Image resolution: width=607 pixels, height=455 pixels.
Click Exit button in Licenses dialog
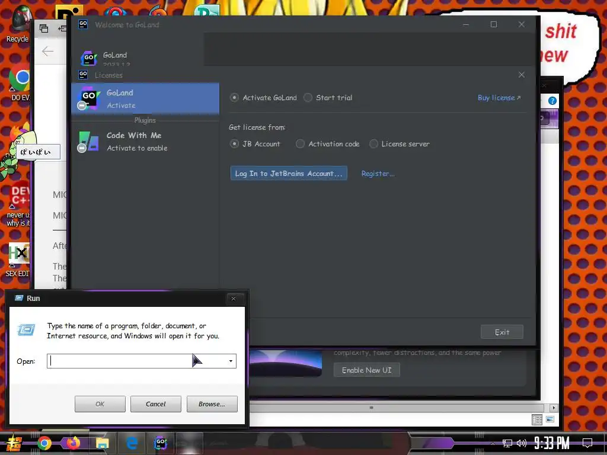click(x=501, y=332)
